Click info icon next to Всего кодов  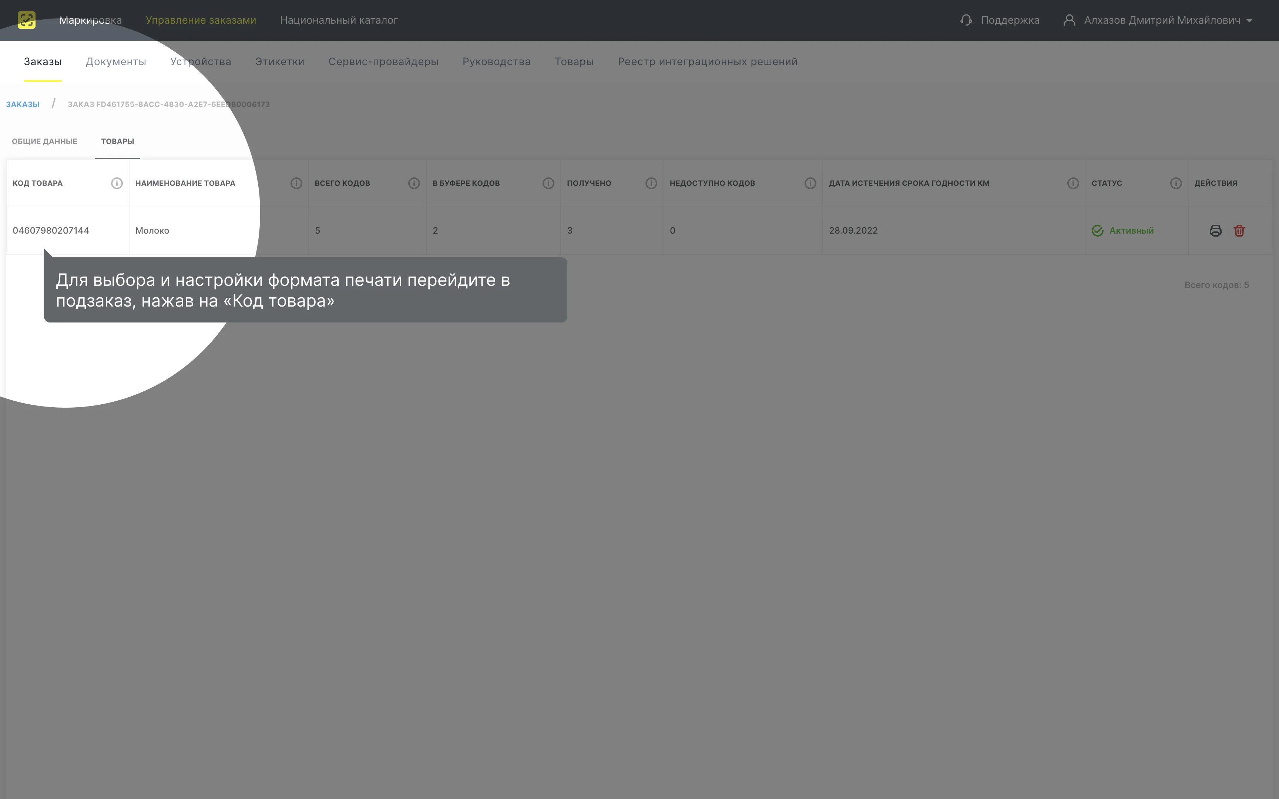pyautogui.click(x=414, y=183)
